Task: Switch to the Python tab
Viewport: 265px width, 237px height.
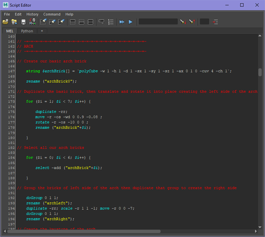Action: pyautogui.click(x=27, y=31)
